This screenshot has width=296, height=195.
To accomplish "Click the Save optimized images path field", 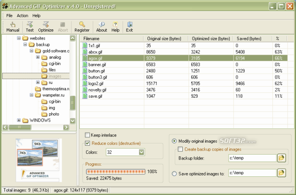I will click(x=253, y=173).
